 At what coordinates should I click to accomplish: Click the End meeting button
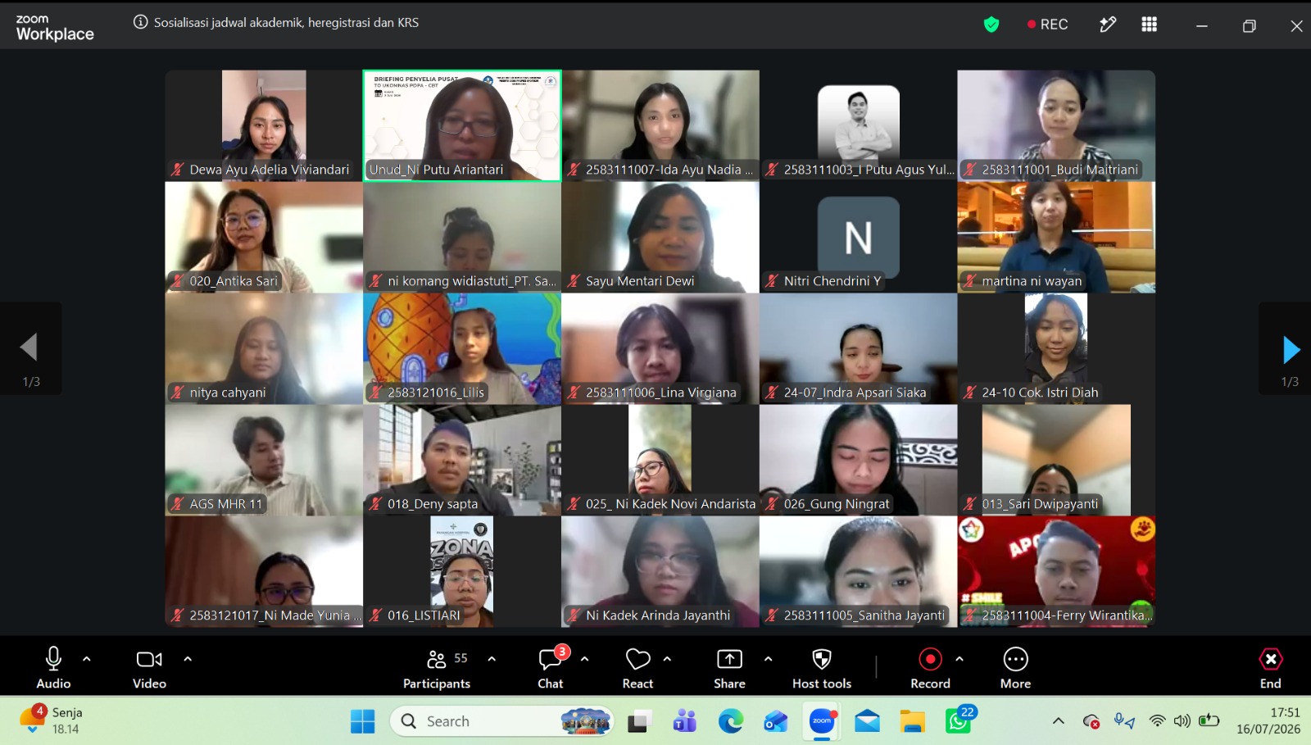(1270, 668)
